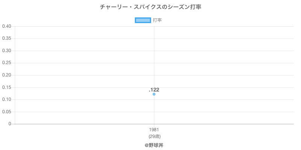
Task: Click vertical gridline above the data point
Action: tap(154, 56)
